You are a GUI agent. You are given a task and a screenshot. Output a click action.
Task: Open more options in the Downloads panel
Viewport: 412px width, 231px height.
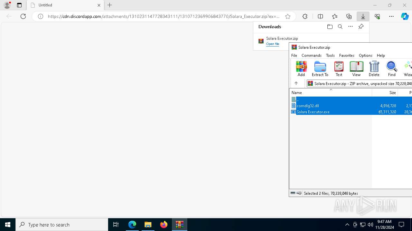point(351,27)
